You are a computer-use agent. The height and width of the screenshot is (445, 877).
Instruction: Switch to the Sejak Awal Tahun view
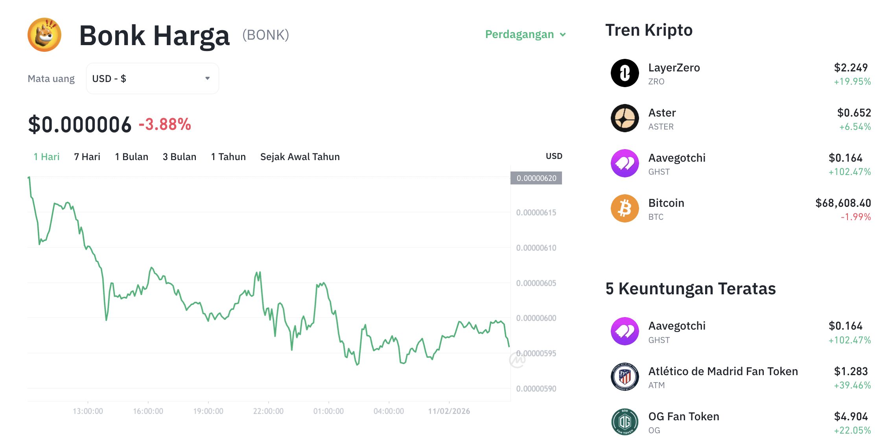coord(300,157)
